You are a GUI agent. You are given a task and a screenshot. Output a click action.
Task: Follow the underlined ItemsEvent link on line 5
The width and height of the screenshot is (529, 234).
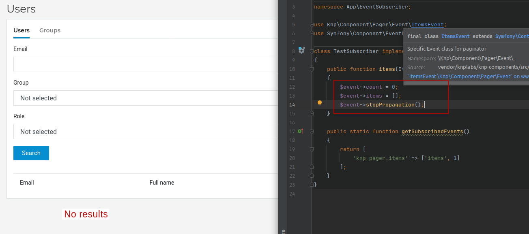click(x=428, y=24)
